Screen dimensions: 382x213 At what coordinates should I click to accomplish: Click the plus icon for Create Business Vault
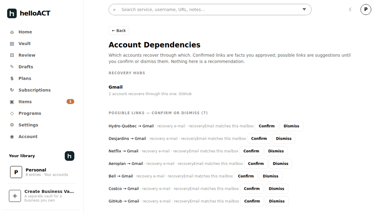tap(15, 196)
